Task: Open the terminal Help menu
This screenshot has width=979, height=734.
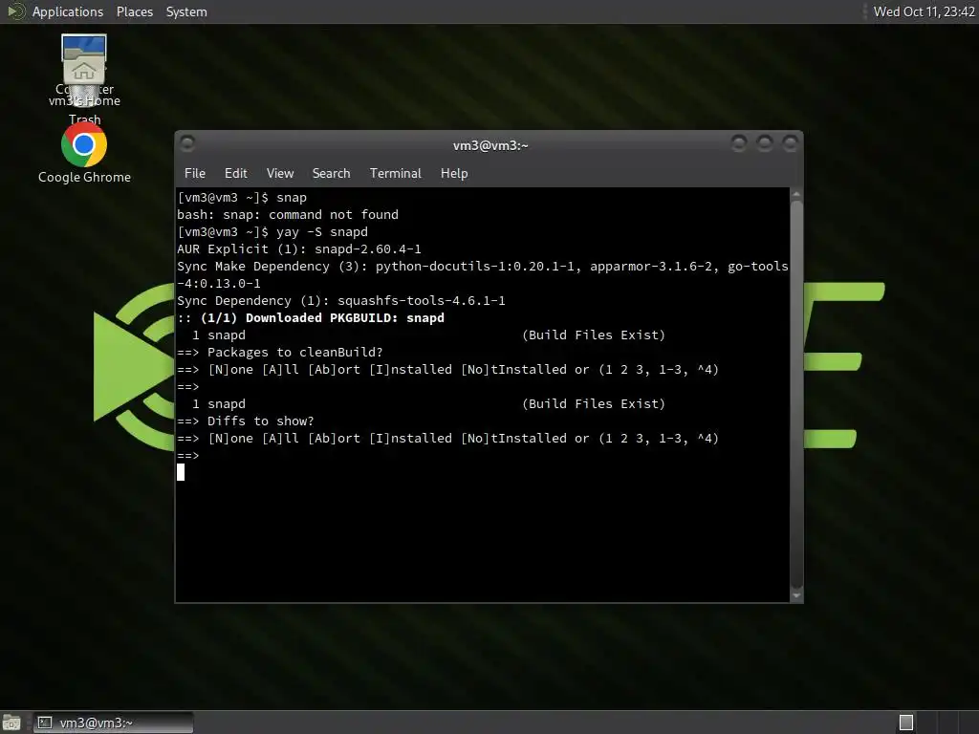Action: coord(454,174)
